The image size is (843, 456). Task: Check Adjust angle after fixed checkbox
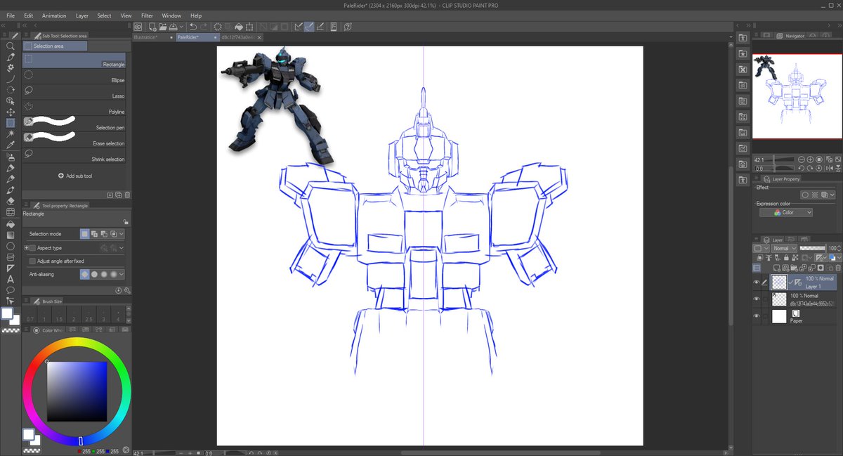click(x=32, y=261)
